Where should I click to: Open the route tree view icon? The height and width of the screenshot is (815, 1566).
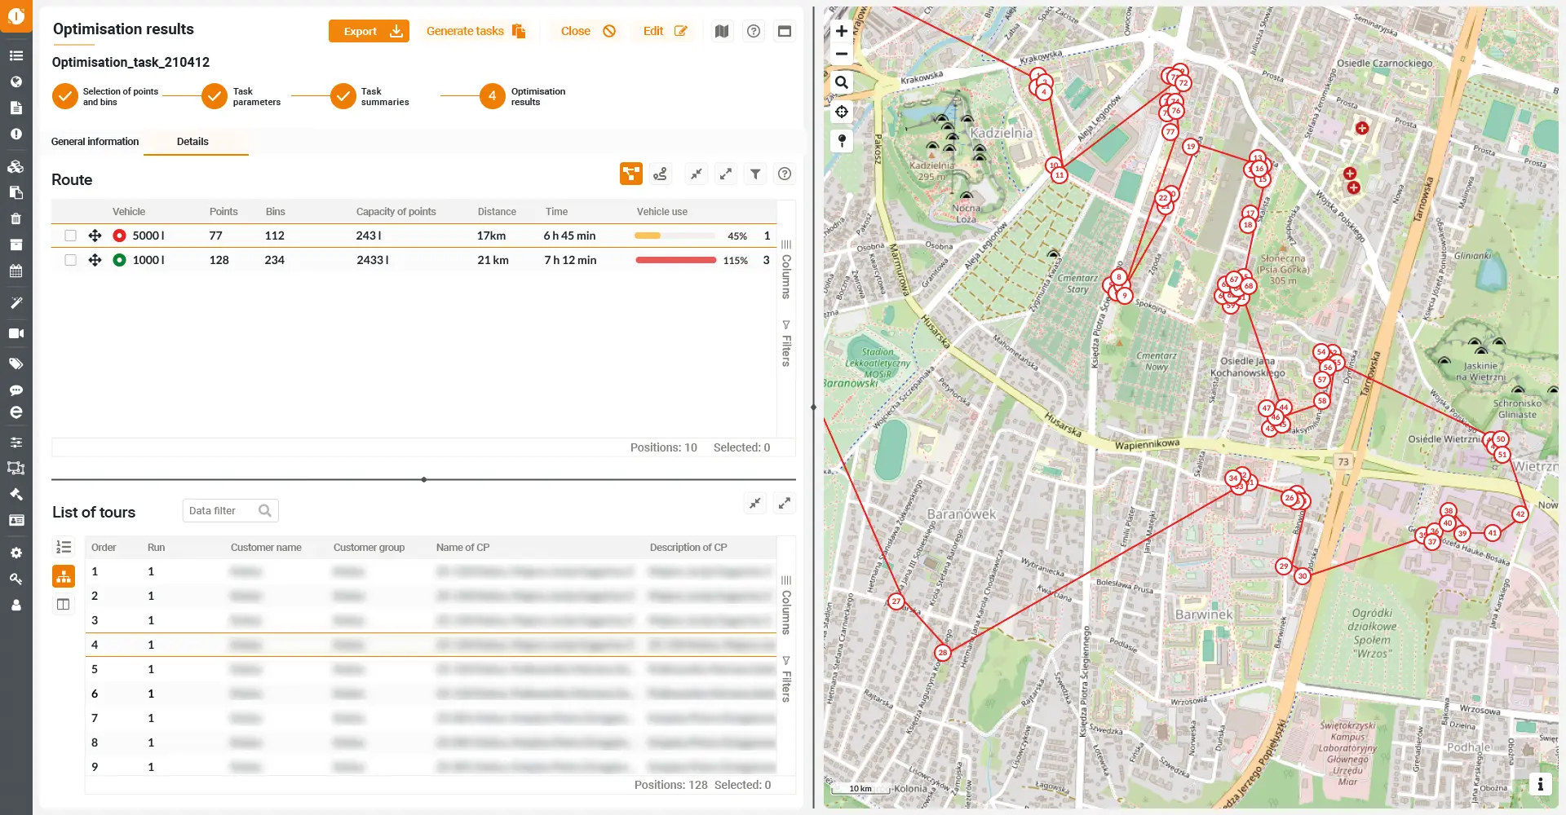click(x=631, y=174)
